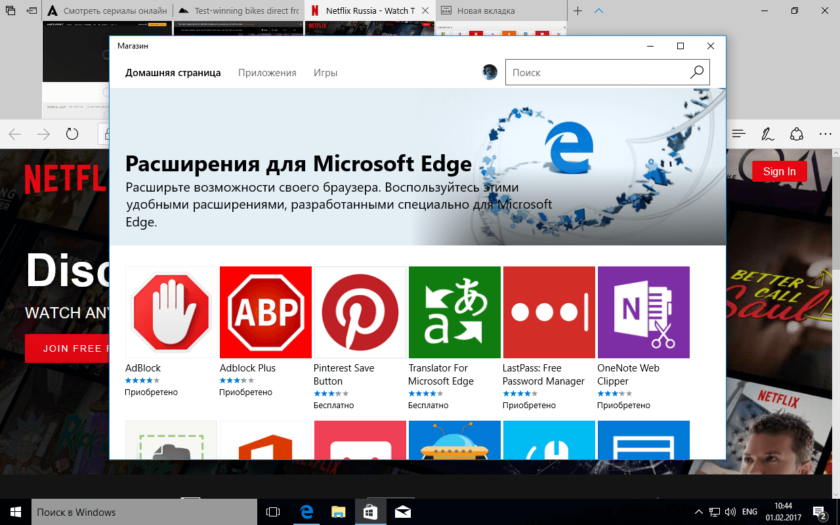Open your account avatar in the Store

pos(490,72)
